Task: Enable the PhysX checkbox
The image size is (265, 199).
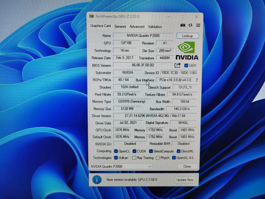Action: click(x=158, y=158)
